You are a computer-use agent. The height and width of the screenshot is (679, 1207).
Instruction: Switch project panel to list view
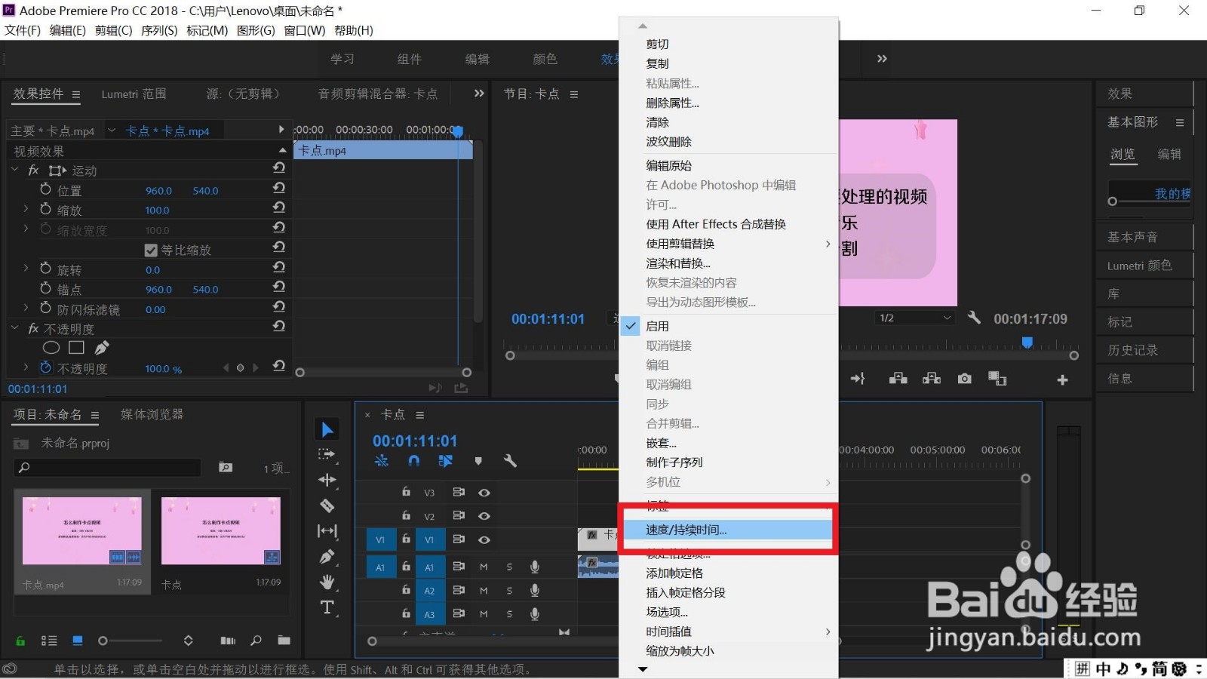[49, 641]
